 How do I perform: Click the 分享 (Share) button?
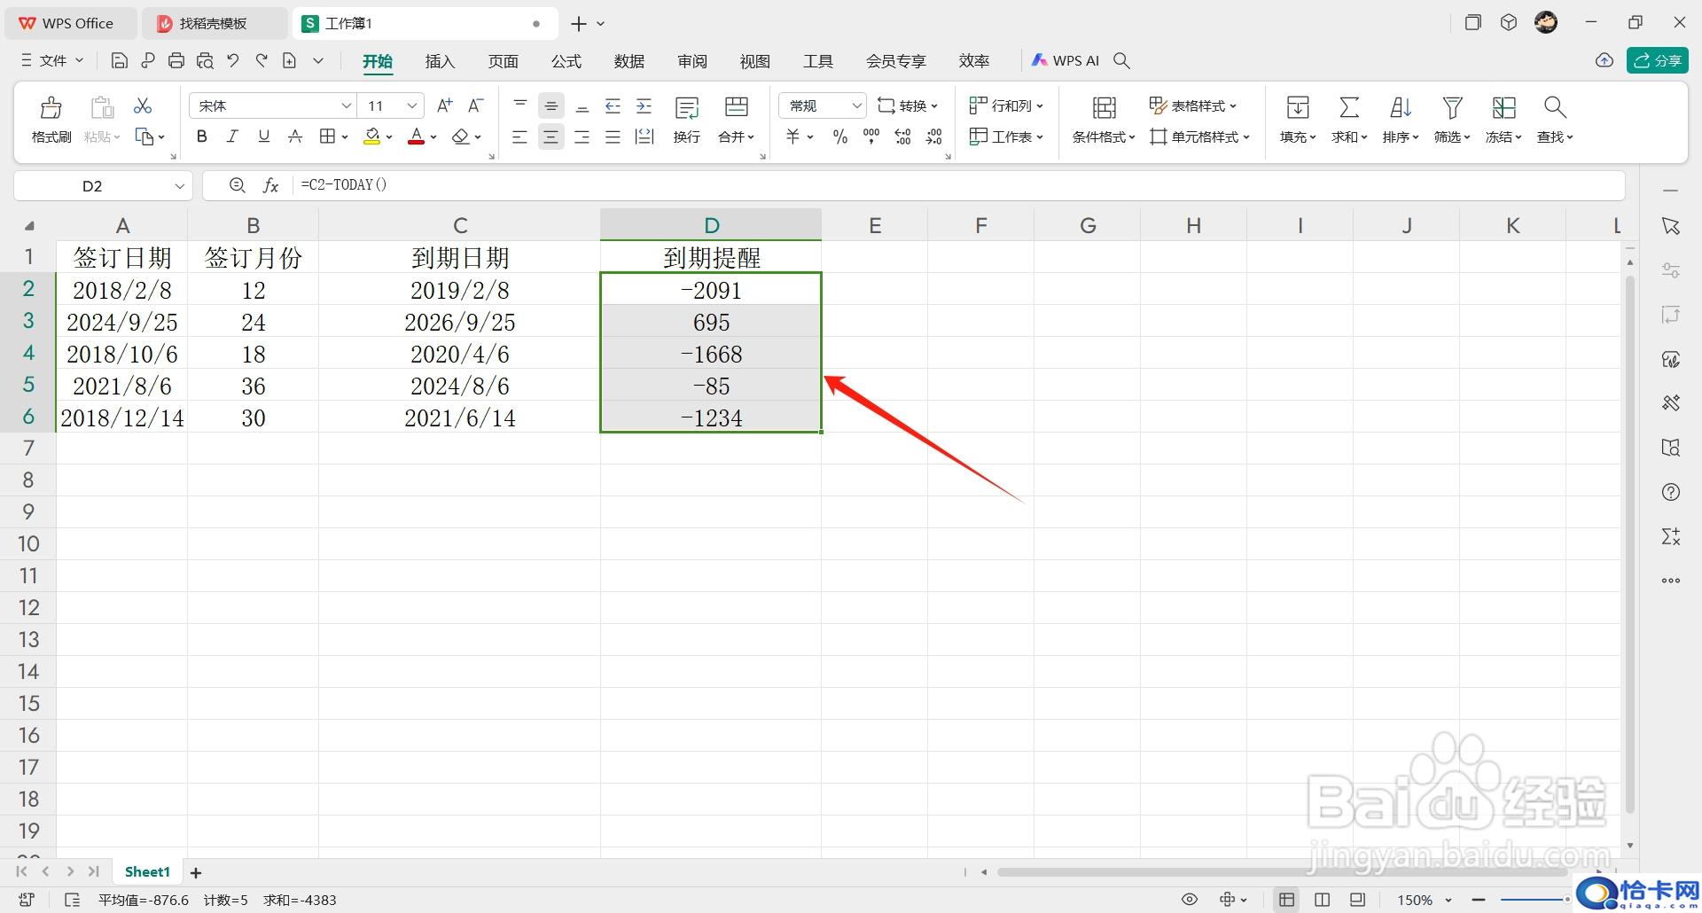[1657, 60]
